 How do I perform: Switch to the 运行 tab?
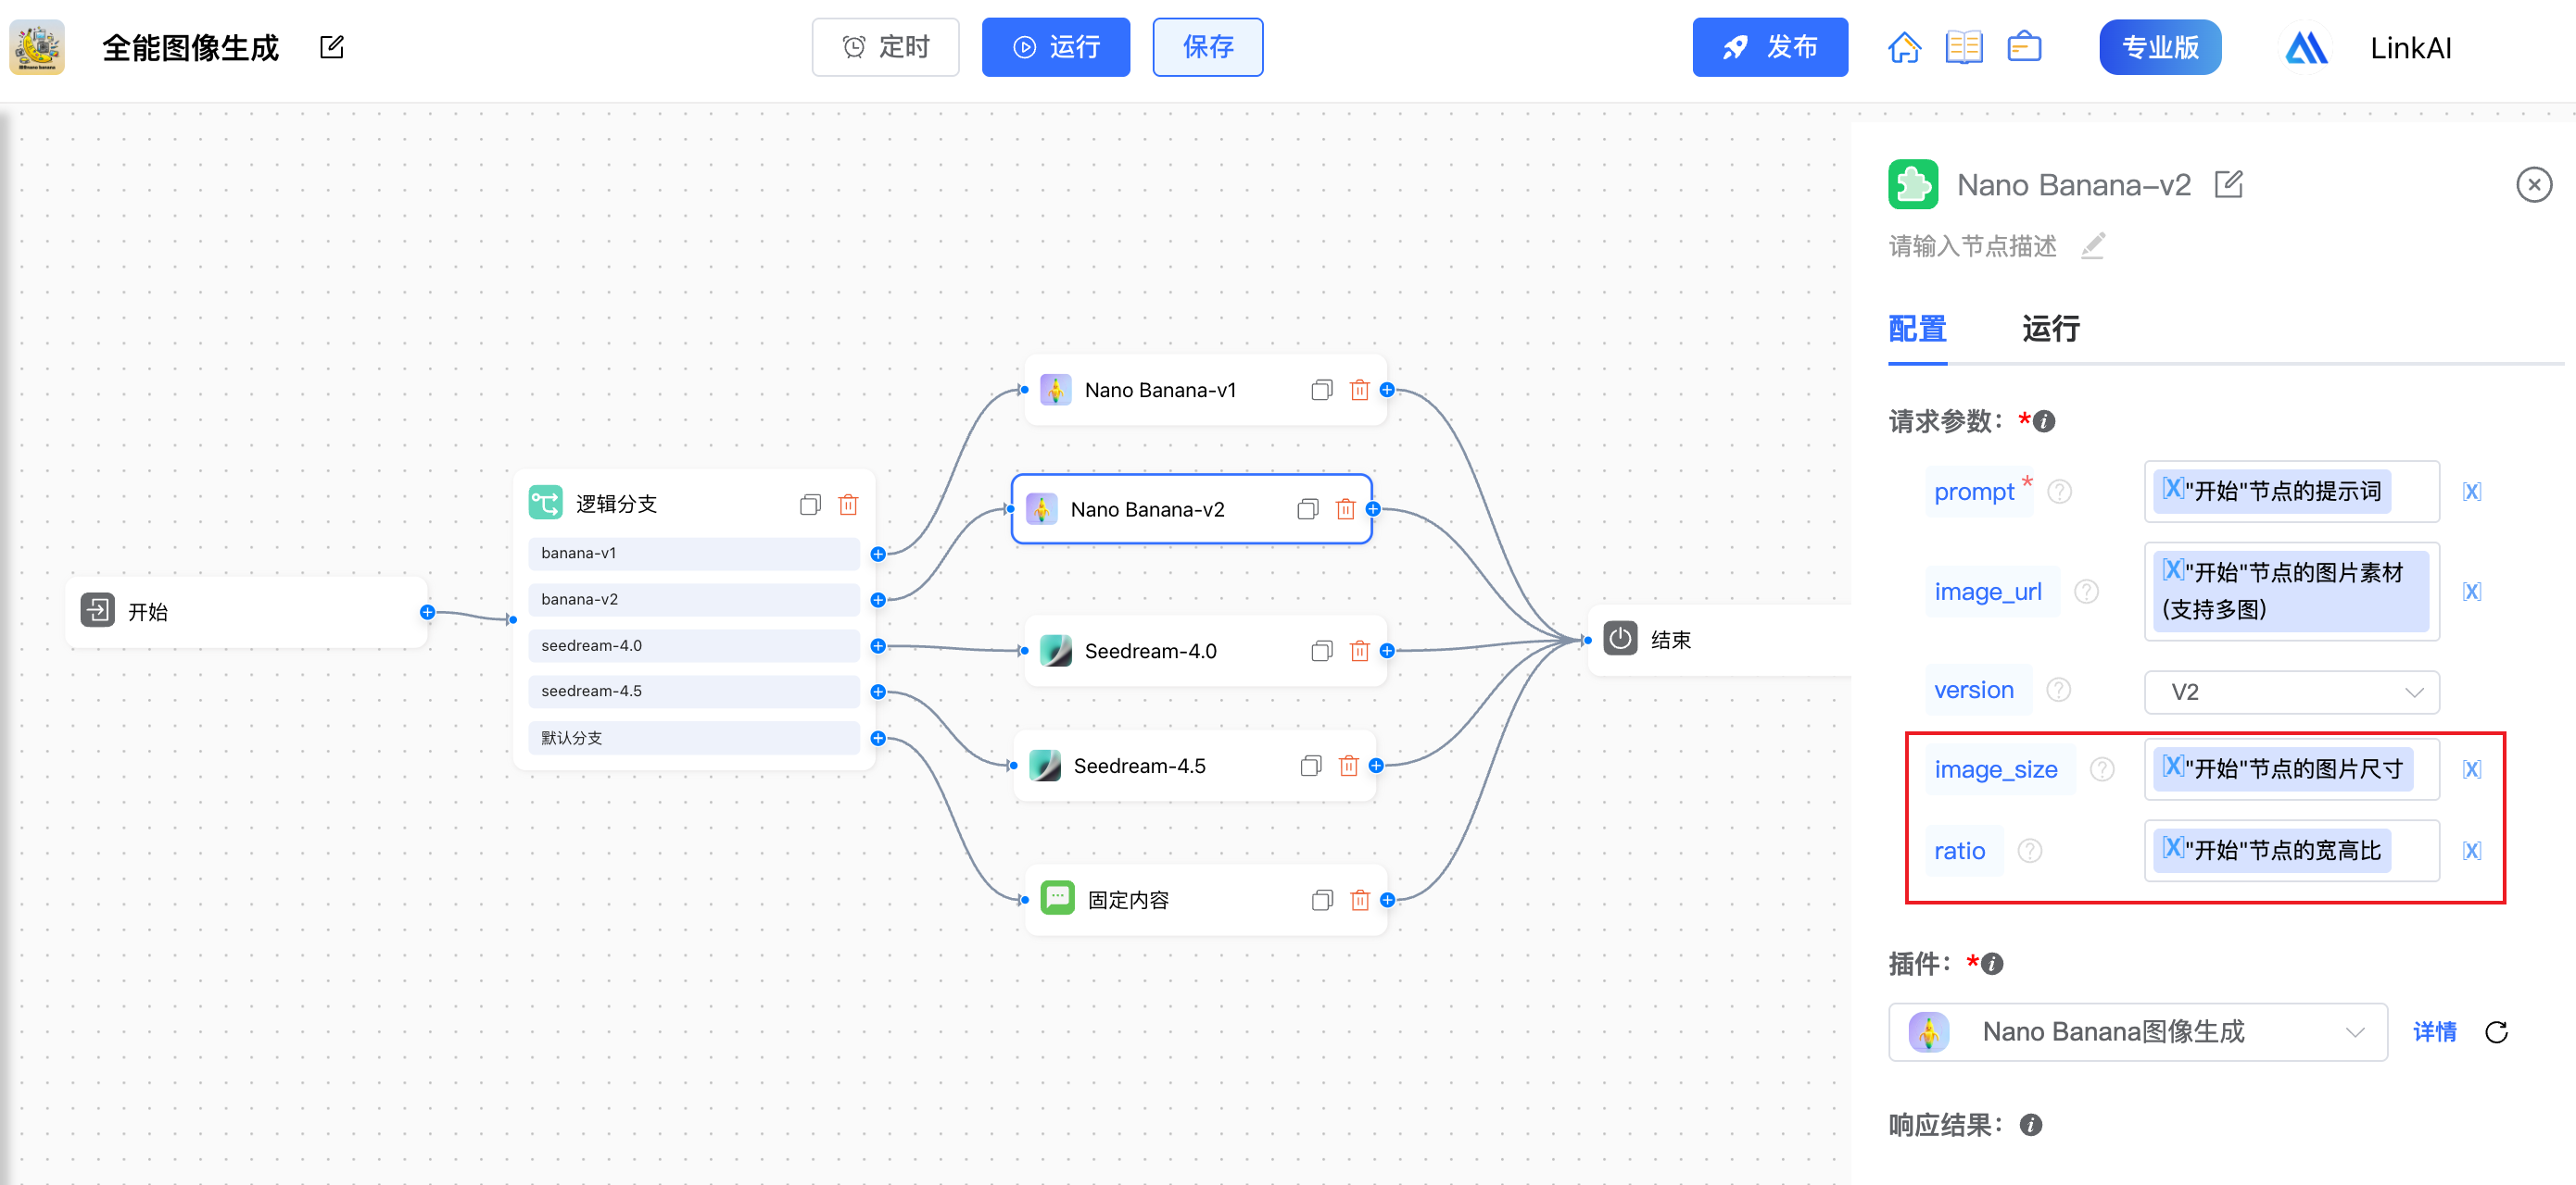click(2050, 329)
